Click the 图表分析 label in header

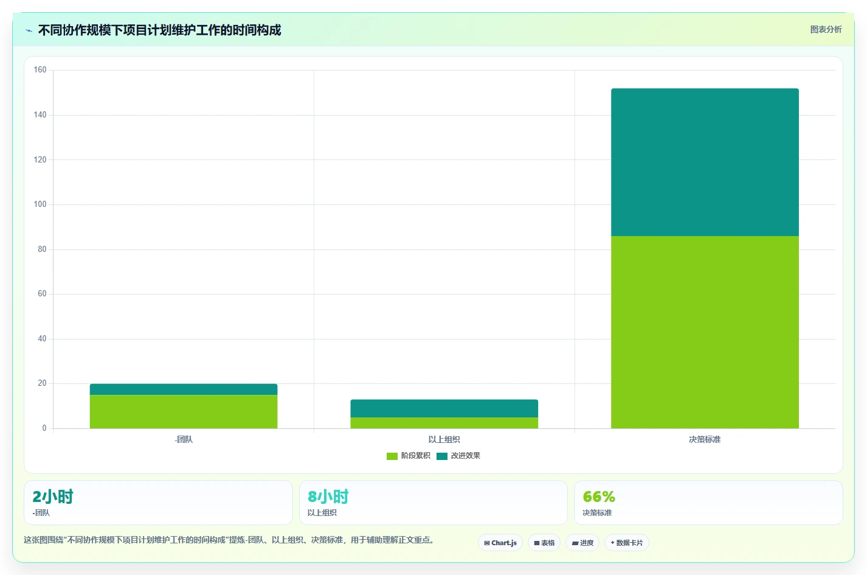(826, 29)
